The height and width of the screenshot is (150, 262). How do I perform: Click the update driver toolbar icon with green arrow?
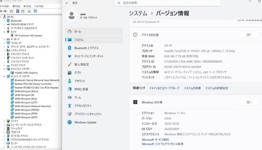[x=29, y=11]
